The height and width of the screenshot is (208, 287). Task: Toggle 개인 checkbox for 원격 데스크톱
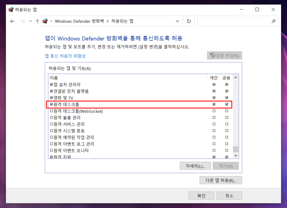(x=214, y=104)
